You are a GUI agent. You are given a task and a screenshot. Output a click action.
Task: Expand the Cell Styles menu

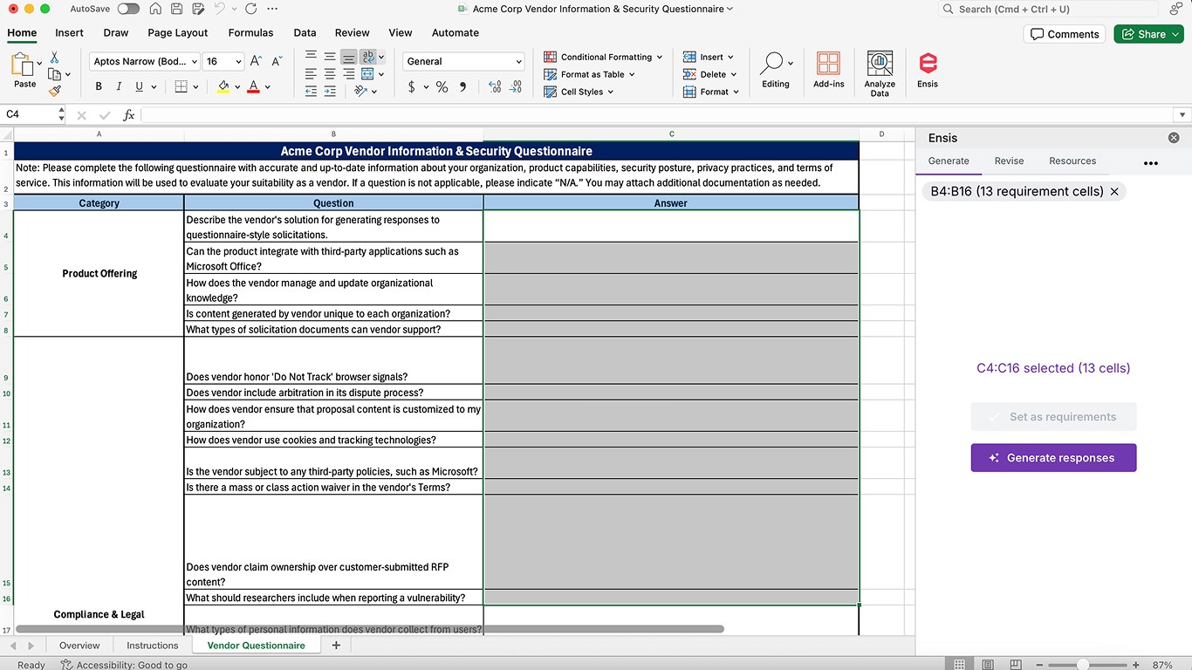pyautogui.click(x=579, y=92)
